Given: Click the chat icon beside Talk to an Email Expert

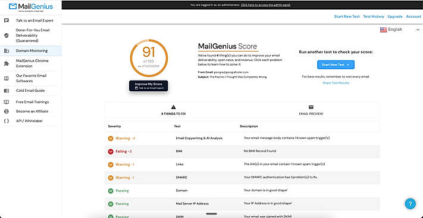Looking at the screenshot, I should coord(7,20).
